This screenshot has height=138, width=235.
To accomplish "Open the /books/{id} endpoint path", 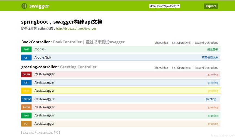I will [43, 57].
